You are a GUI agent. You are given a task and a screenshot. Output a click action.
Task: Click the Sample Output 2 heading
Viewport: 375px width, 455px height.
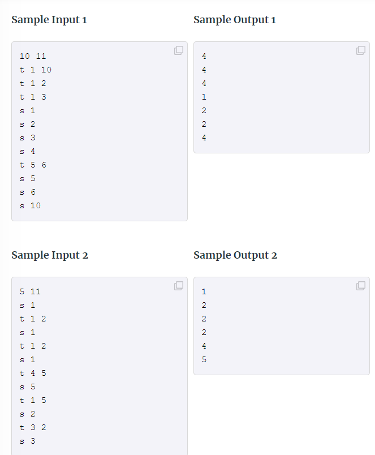(x=236, y=255)
